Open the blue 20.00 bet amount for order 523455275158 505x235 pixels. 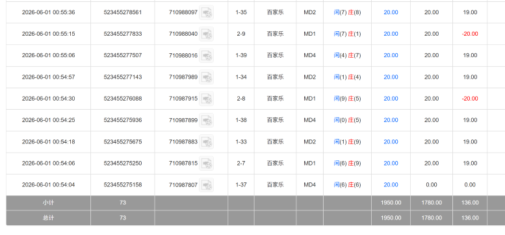(391, 185)
